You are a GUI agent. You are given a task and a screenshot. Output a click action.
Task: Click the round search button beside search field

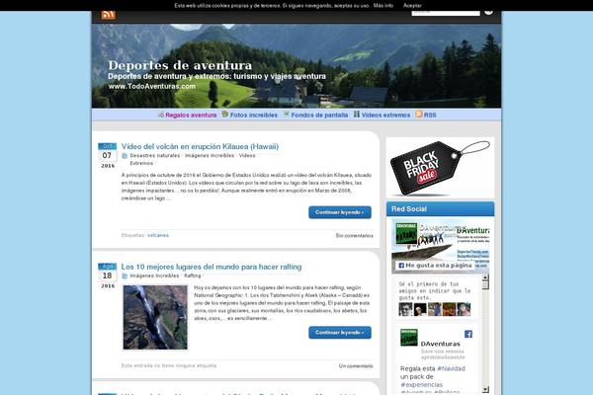click(x=488, y=12)
